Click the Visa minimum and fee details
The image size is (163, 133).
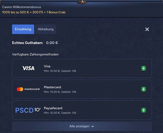60,71
